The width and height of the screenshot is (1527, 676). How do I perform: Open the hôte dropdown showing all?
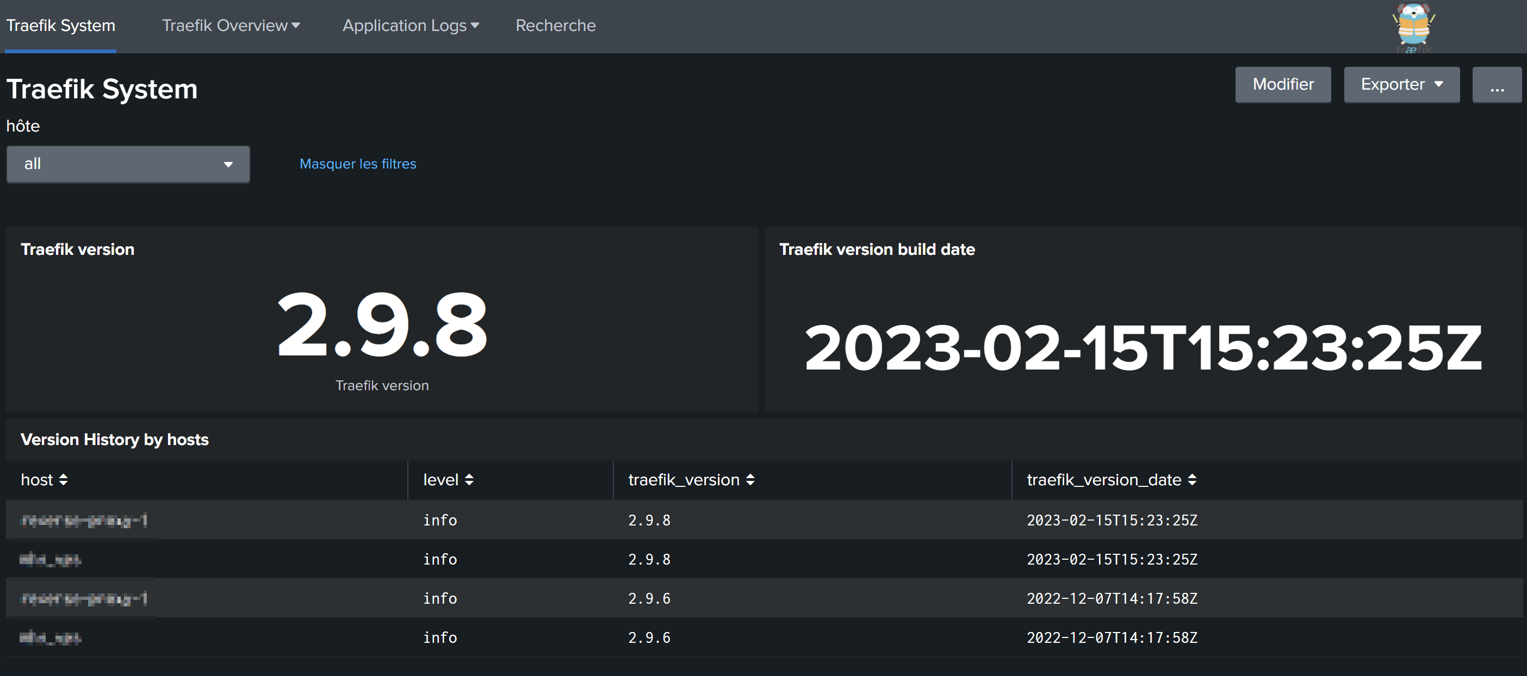click(128, 164)
